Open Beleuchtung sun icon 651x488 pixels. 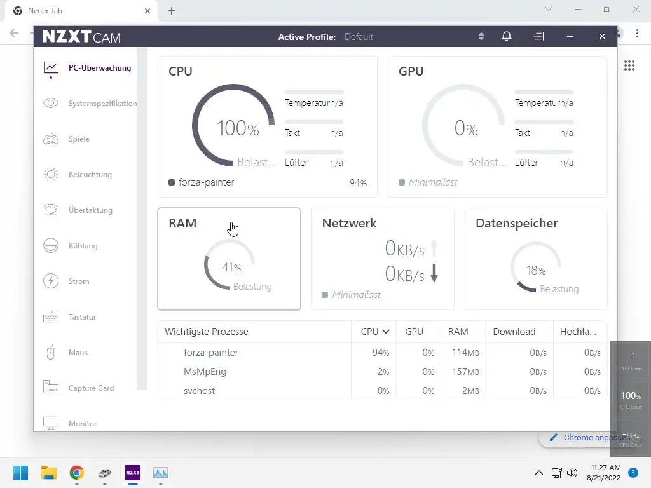pyautogui.click(x=51, y=175)
